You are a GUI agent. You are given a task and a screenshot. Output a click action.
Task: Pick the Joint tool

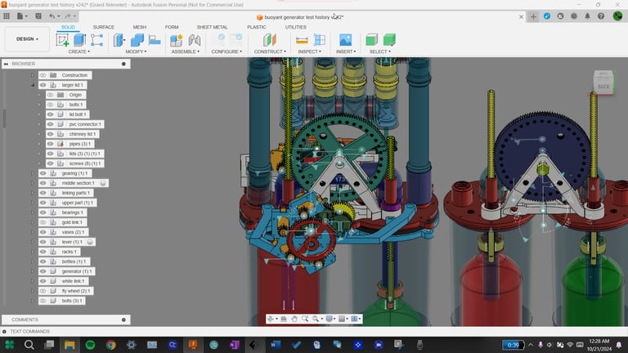(x=195, y=40)
